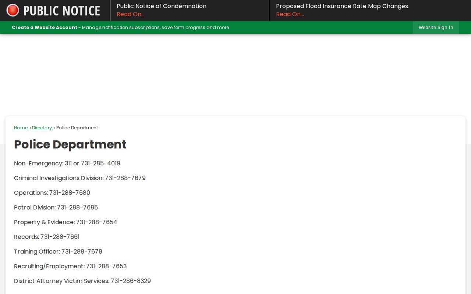Open the Create a Website Account link
Screen dimensions: 471x294
coord(45,28)
